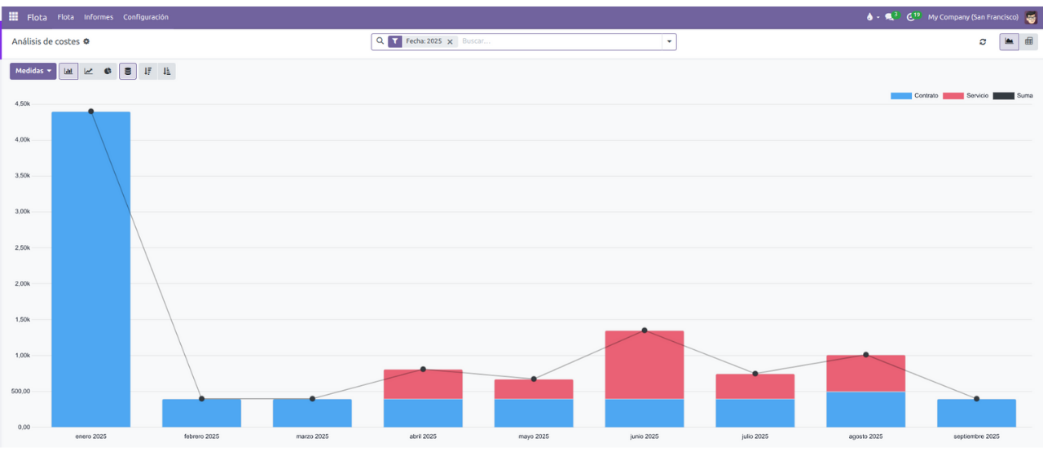The image size is (1043, 451).
Task: Refresh the cost analysis data
Action: tap(983, 42)
